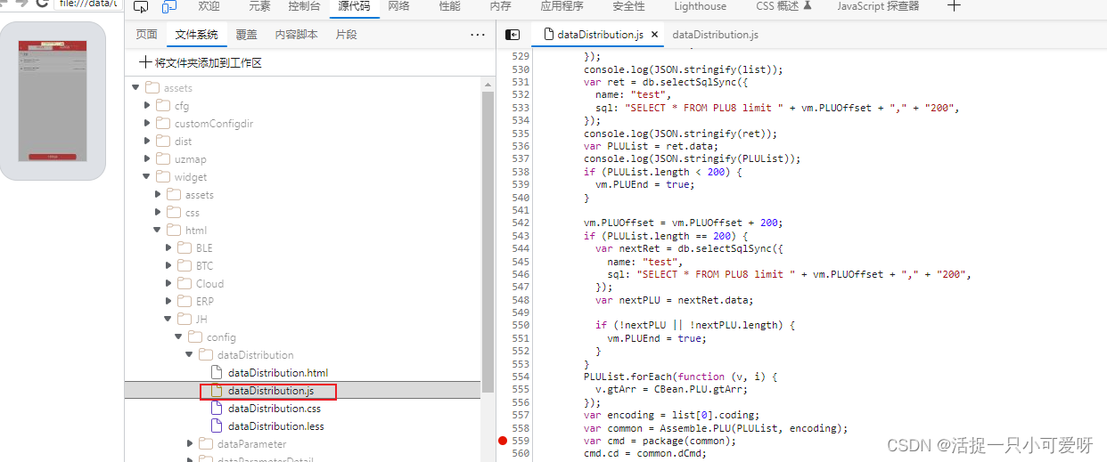1107x462 pixels.
Task: Click the file icon of dataDistribution.less
Action: pos(216,426)
